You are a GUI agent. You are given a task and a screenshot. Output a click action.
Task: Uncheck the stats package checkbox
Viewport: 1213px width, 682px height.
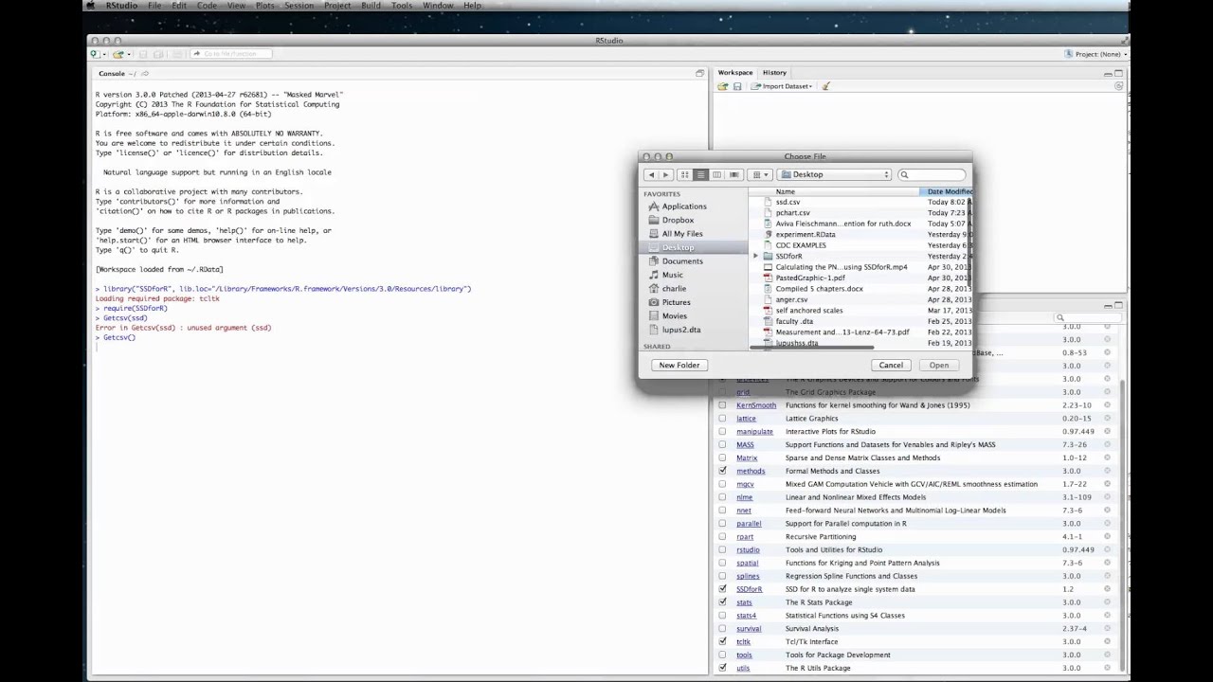(x=722, y=602)
